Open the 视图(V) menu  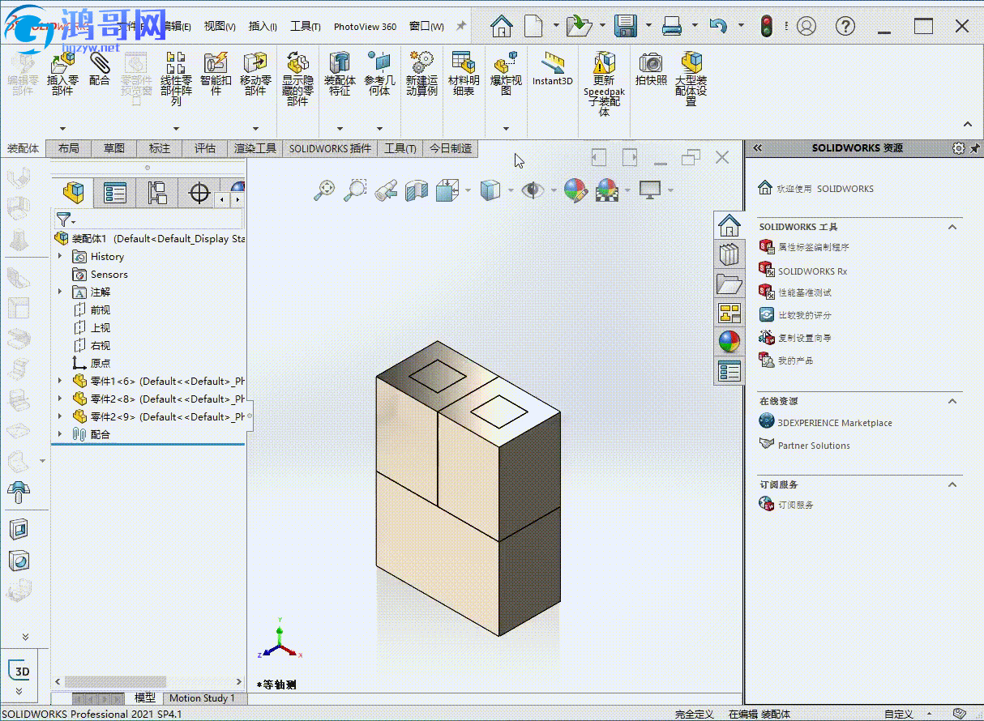click(x=220, y=26)
